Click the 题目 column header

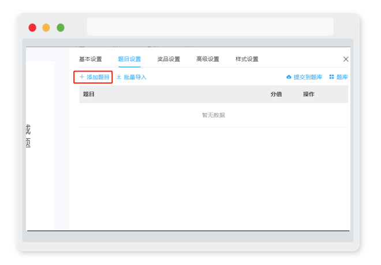click(x=89, y=94)
